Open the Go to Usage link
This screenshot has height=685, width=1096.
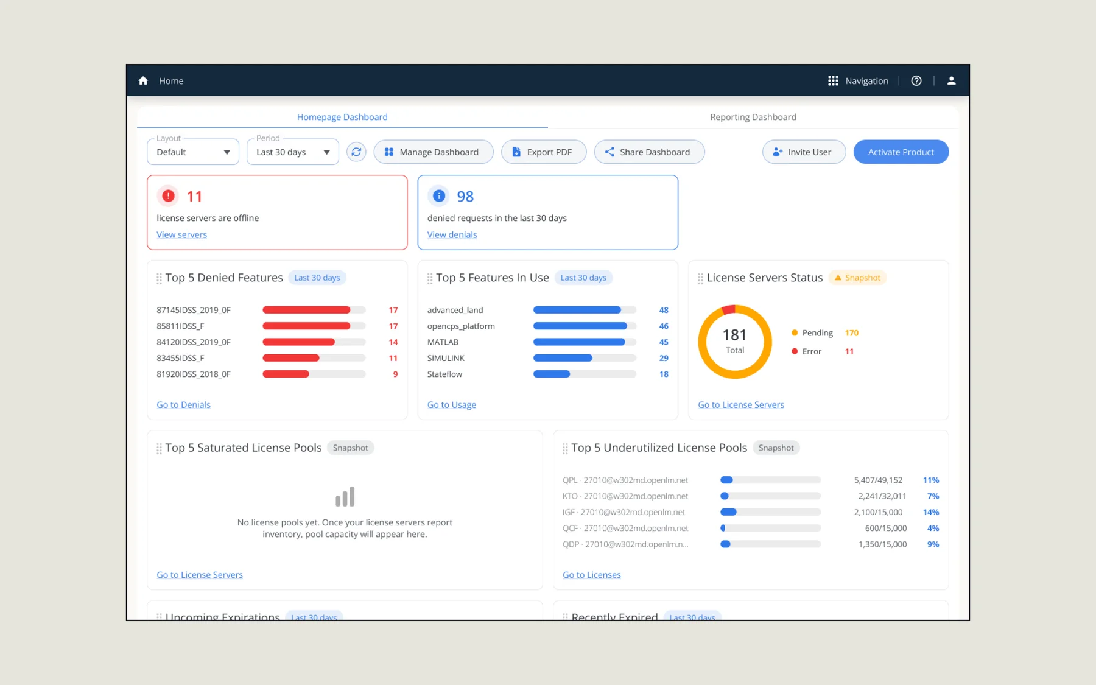click(x=452, y=404)
